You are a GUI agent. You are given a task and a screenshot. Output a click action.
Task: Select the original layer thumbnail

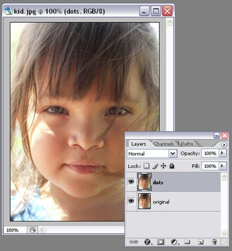[144, 201]
